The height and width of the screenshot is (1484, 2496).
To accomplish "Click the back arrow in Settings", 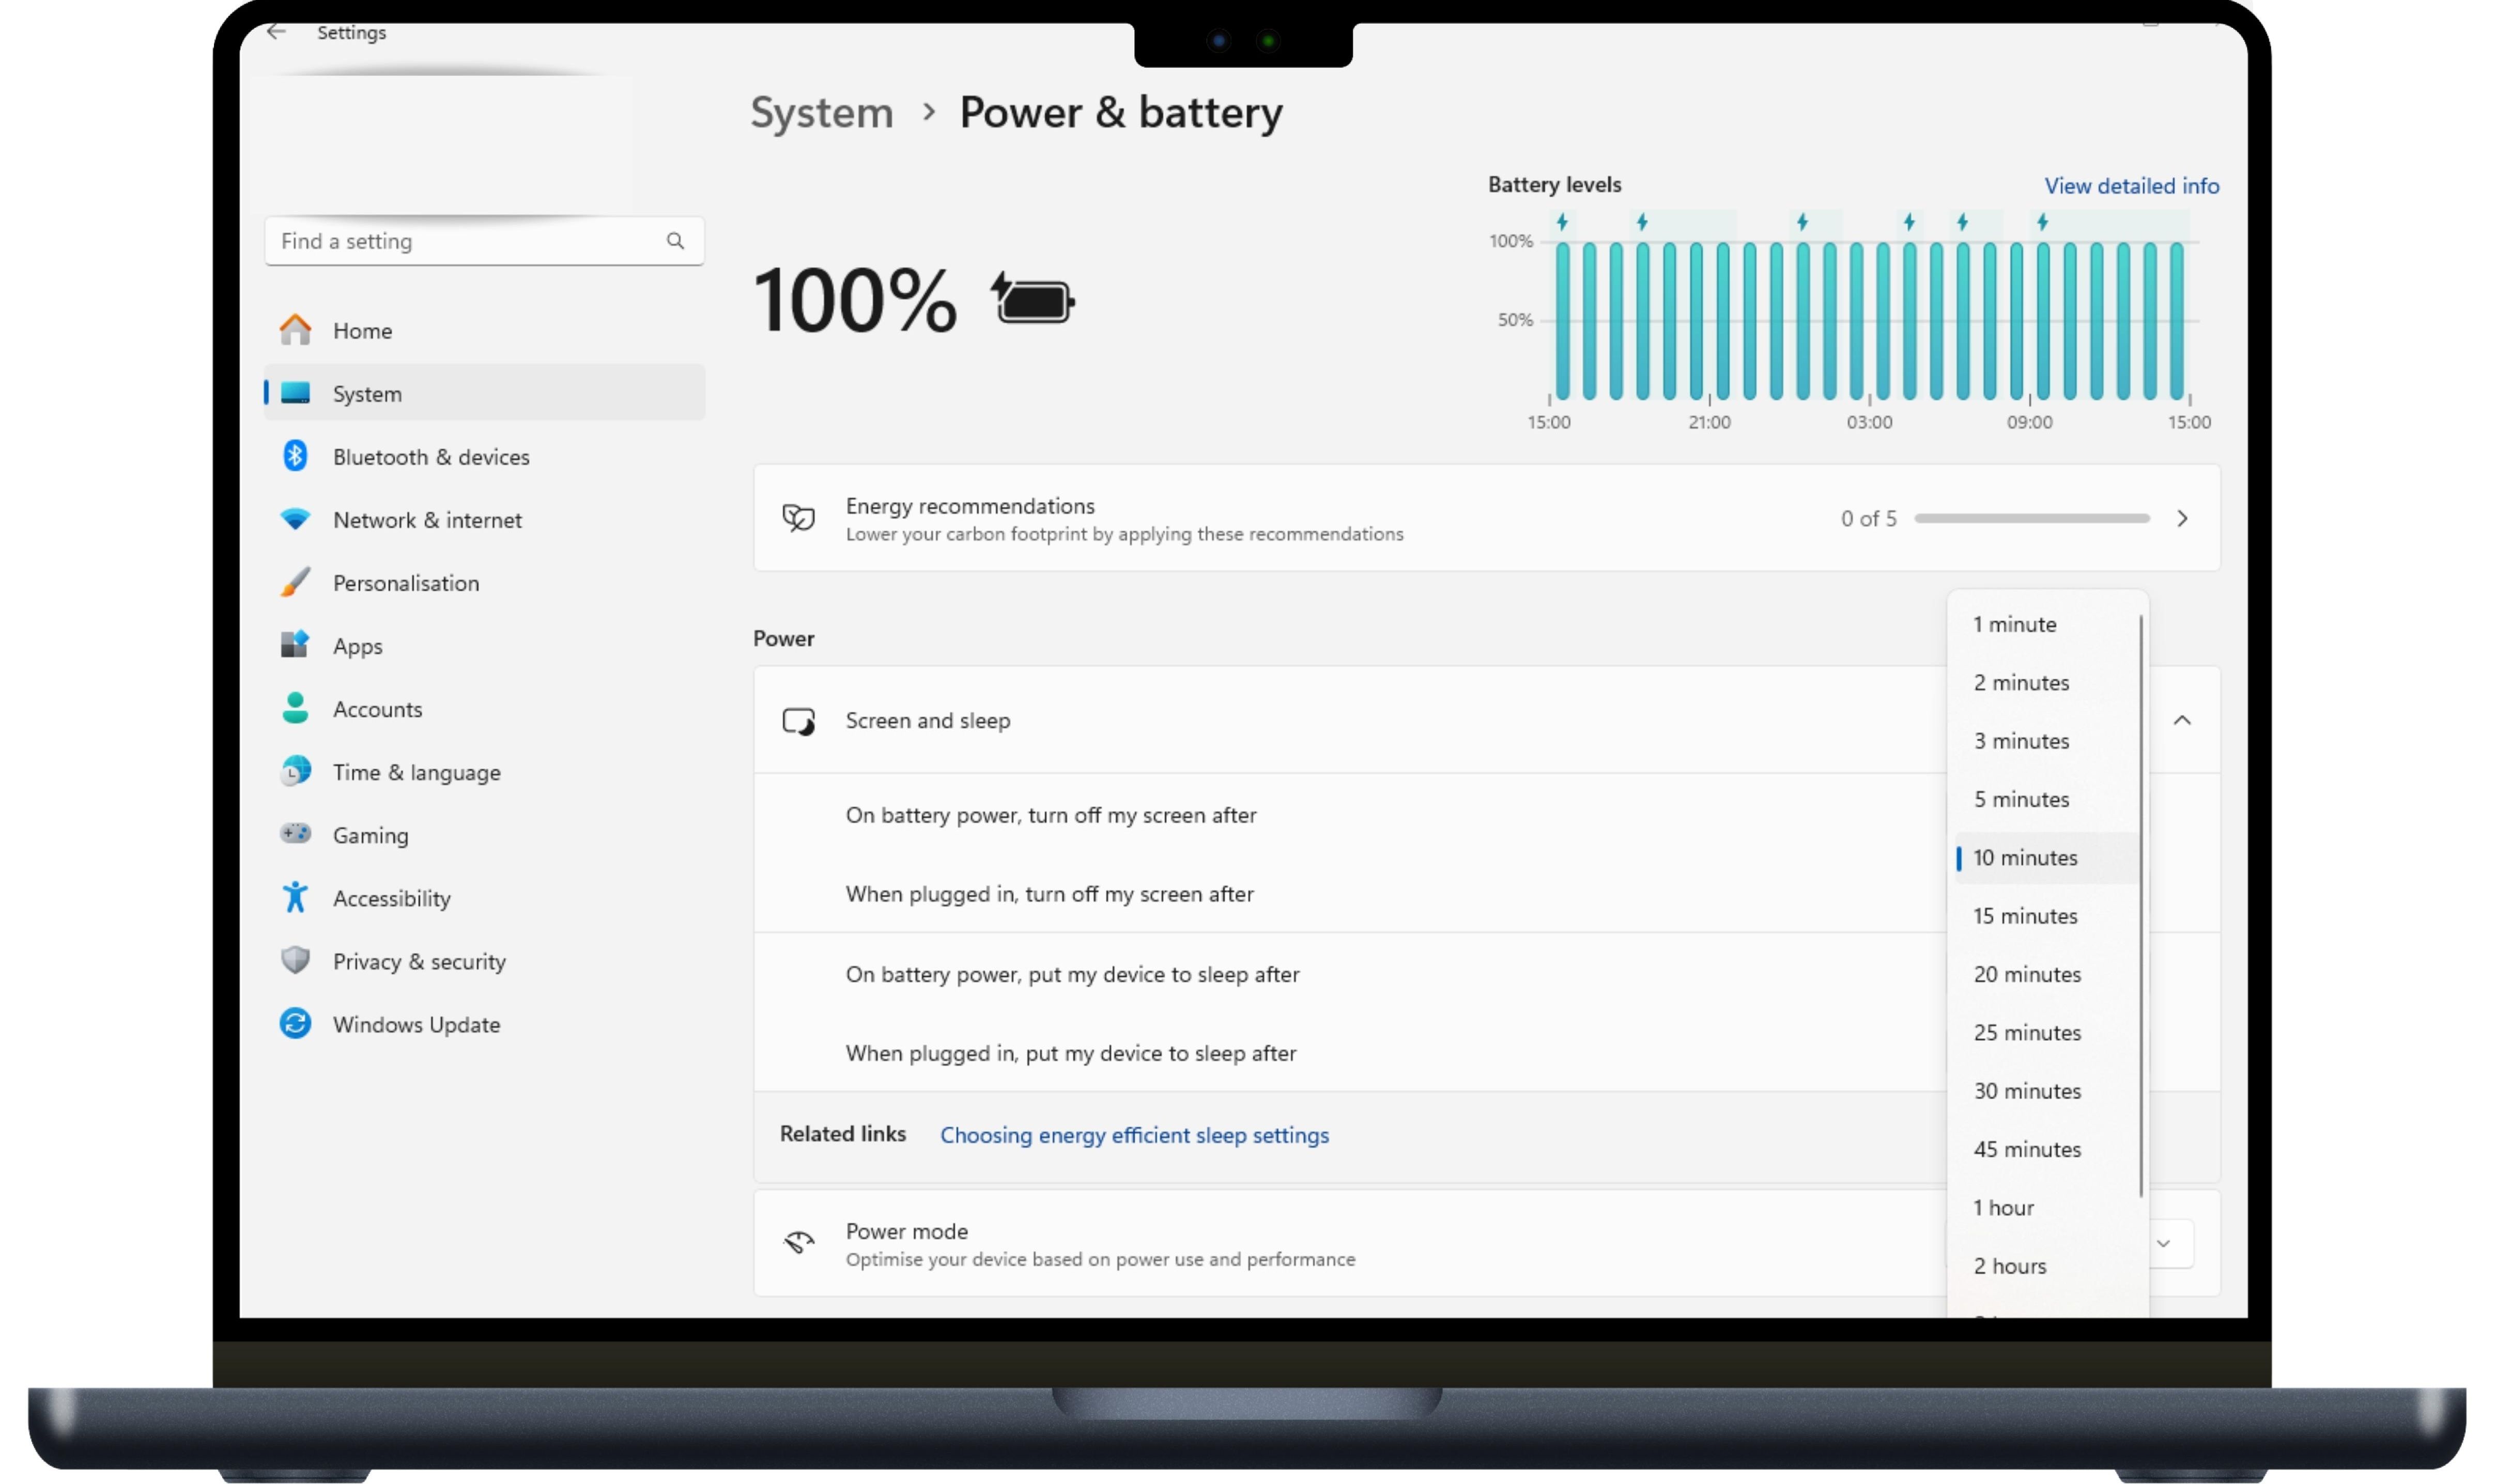I will coord(276,32).
